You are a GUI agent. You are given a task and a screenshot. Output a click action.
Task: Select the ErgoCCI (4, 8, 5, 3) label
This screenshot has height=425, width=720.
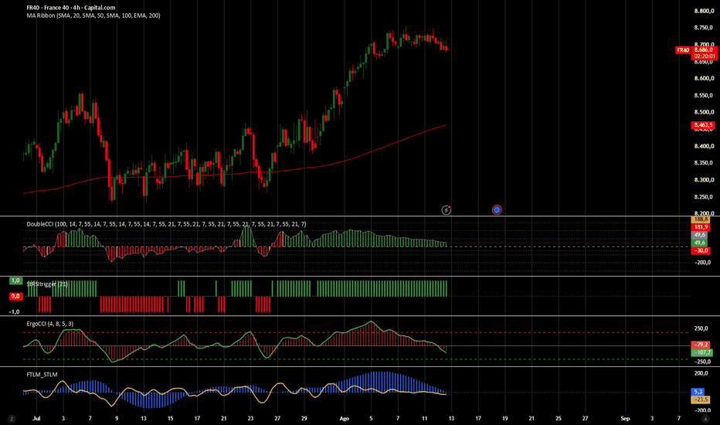(x=49, y=324)
